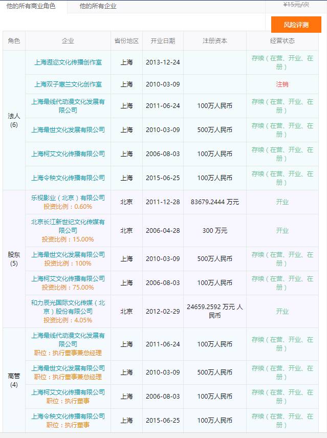Screen dimensions: 327x438
Task: Open 上海最世文化发展有限公司 with 投资比例 100%
Action: [x=68, y=255]
